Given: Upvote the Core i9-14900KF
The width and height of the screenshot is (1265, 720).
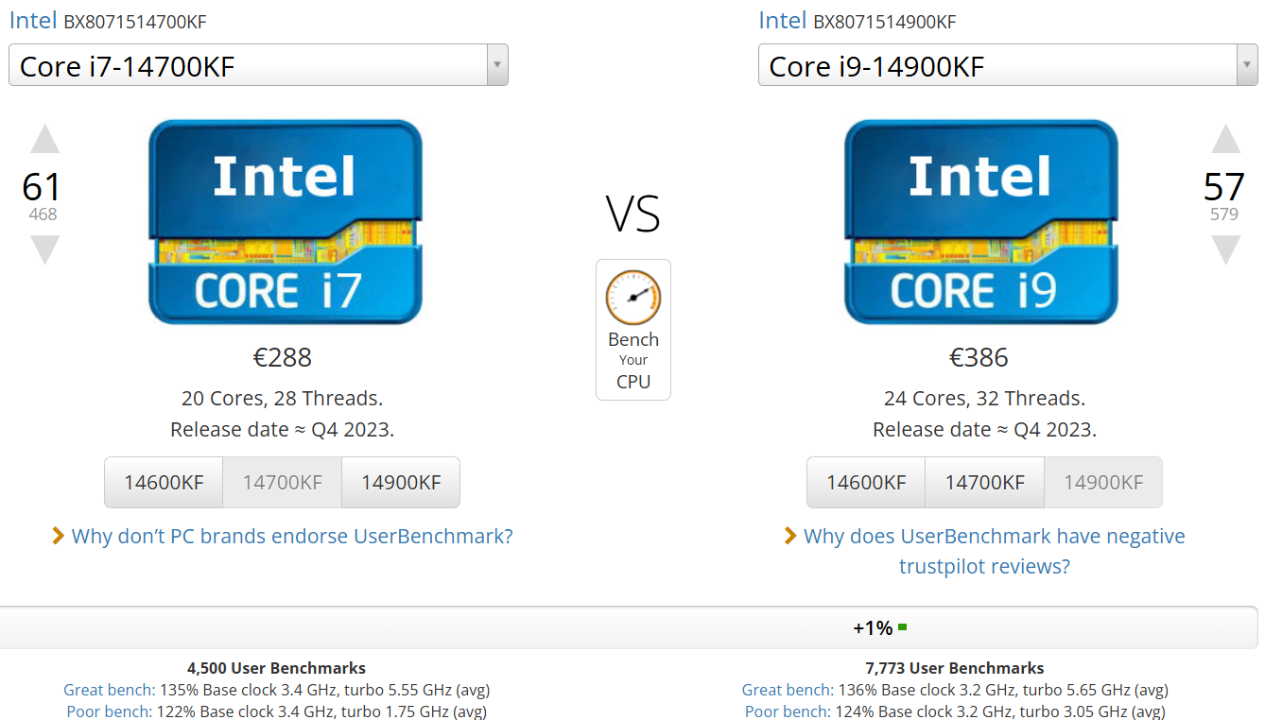Looking at the screenshot, I should 1225,140.
